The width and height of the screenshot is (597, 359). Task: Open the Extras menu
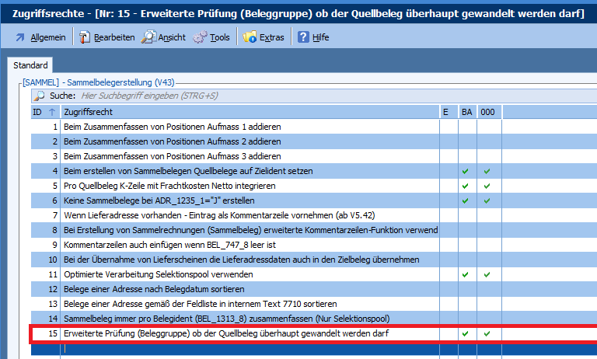(271, 37)
